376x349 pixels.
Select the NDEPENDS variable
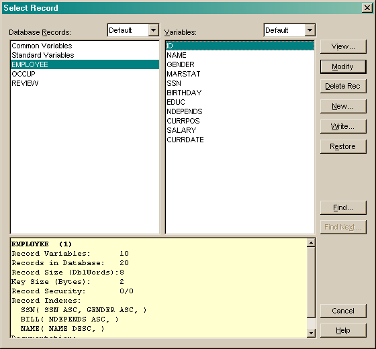tap(240, 111)
